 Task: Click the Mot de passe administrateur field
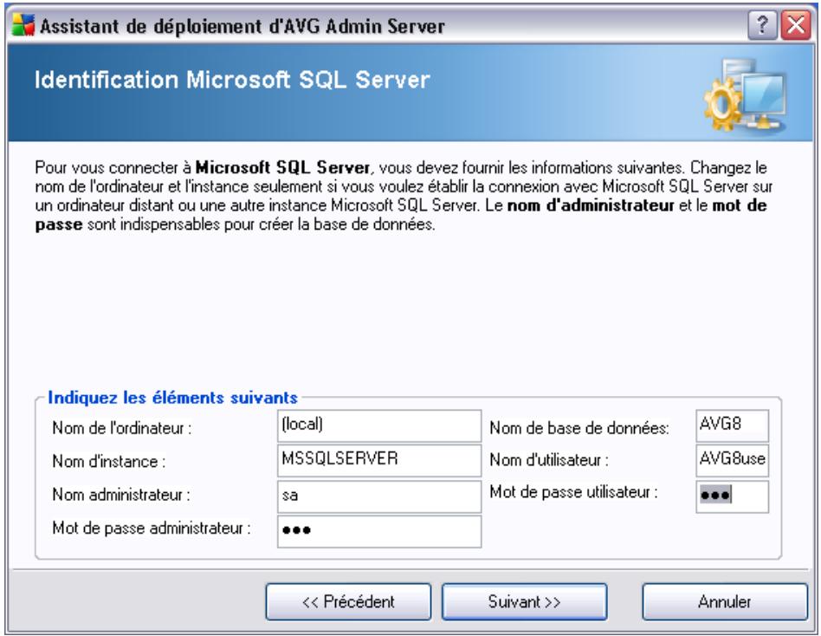pos(379,531)
